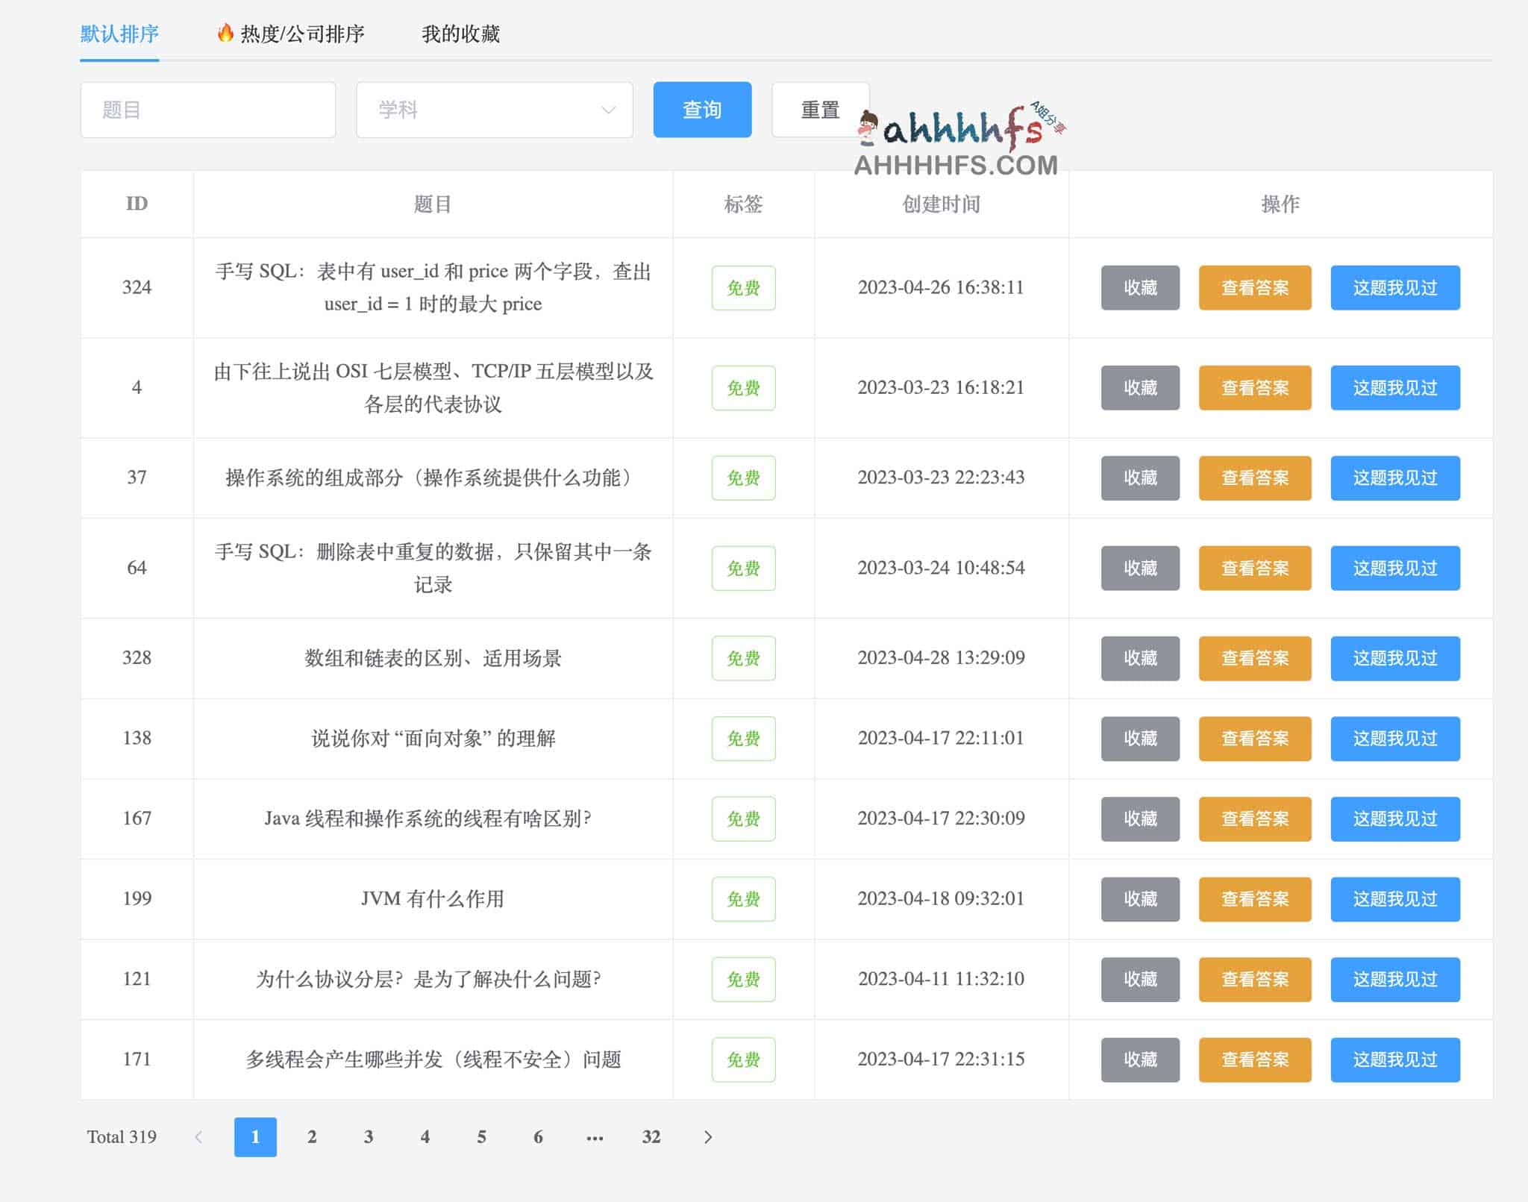The image size is (1528, 1202).
Task: 收藏 the OSI 七层模型 question
Action: pyautogui.click(x=1139, y=388)
